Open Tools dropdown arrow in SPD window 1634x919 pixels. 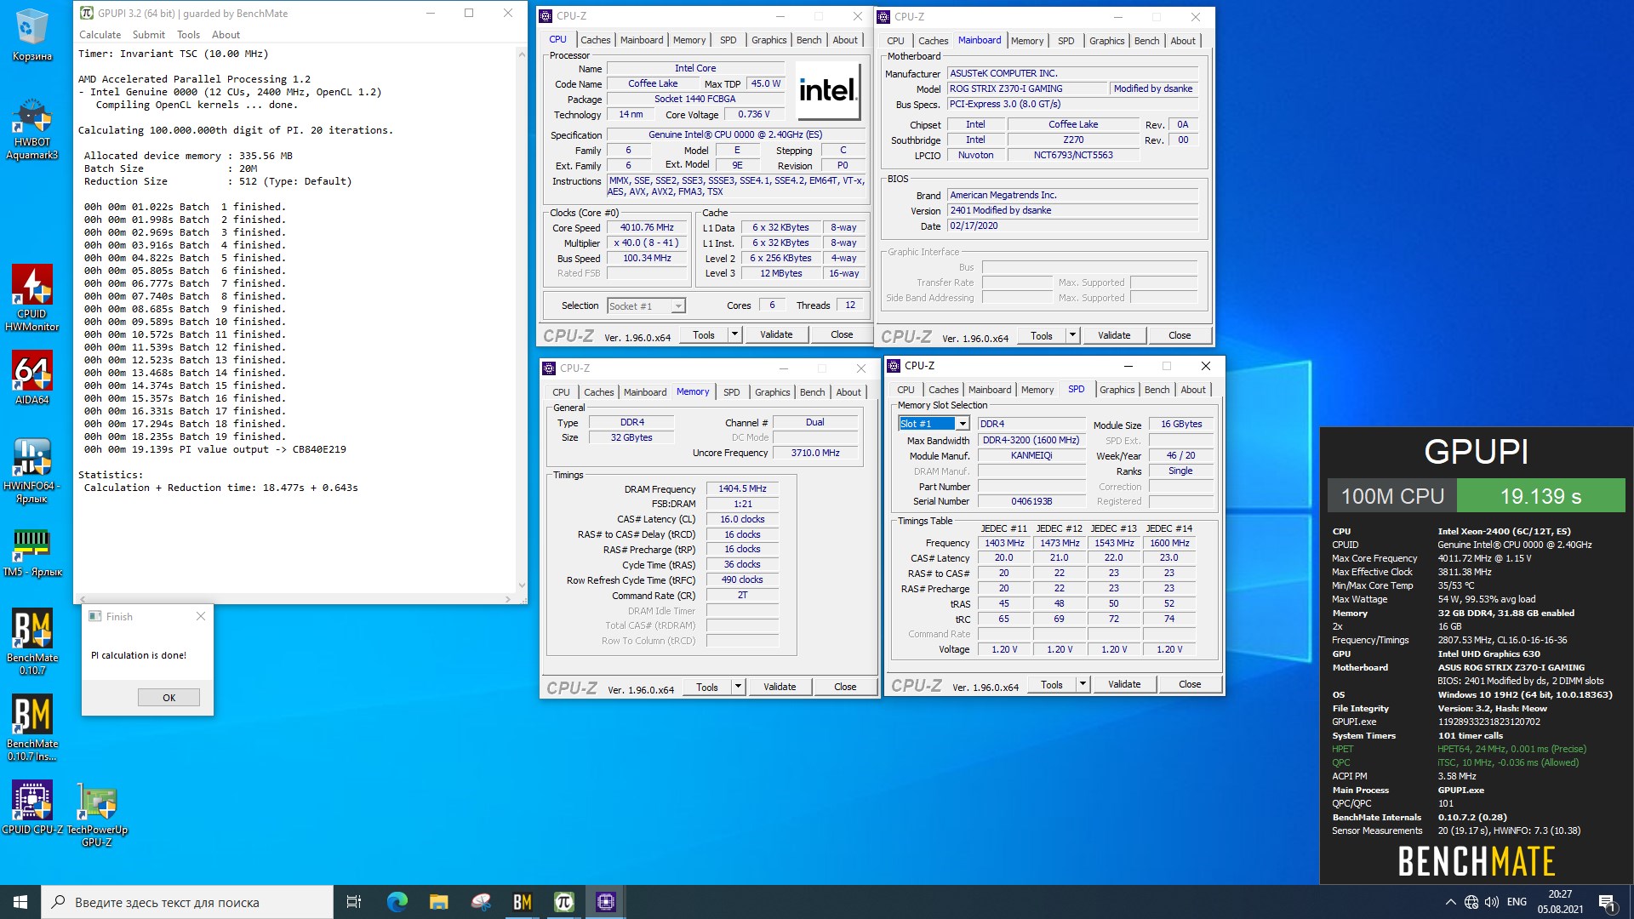point(1083,685)
